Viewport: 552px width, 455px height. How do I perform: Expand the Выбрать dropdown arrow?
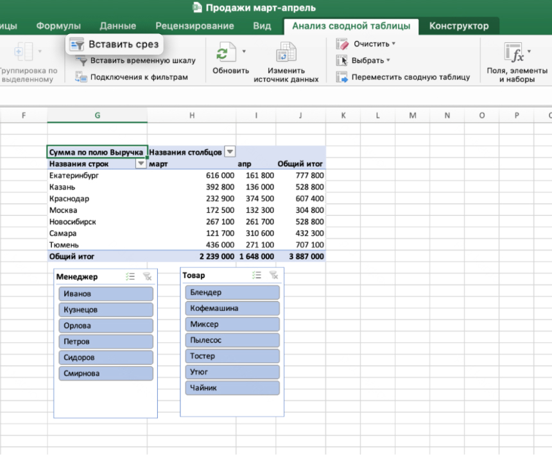pyautogui.click(x=388, y=60)
